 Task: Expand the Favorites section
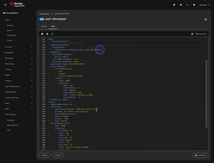19,47
